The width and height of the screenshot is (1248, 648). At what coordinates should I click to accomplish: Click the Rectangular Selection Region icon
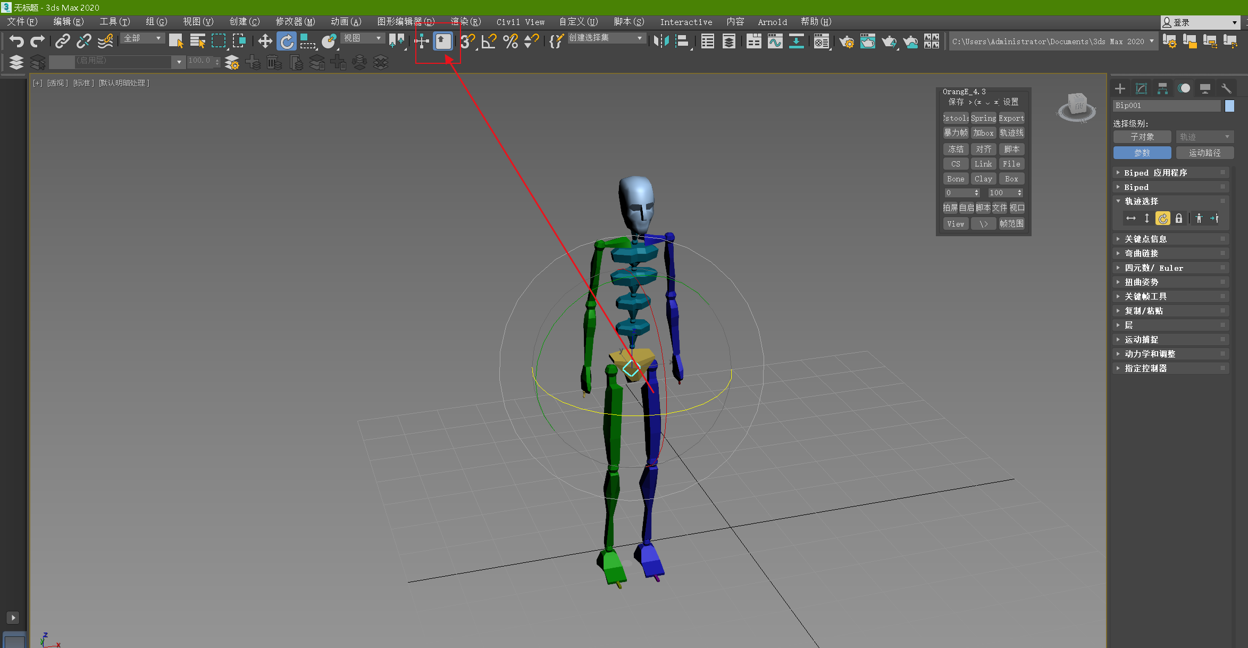[219, 41]
